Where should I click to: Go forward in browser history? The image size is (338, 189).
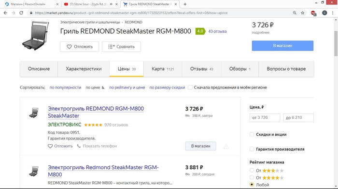pyautogui.click(x=14, y=13)
